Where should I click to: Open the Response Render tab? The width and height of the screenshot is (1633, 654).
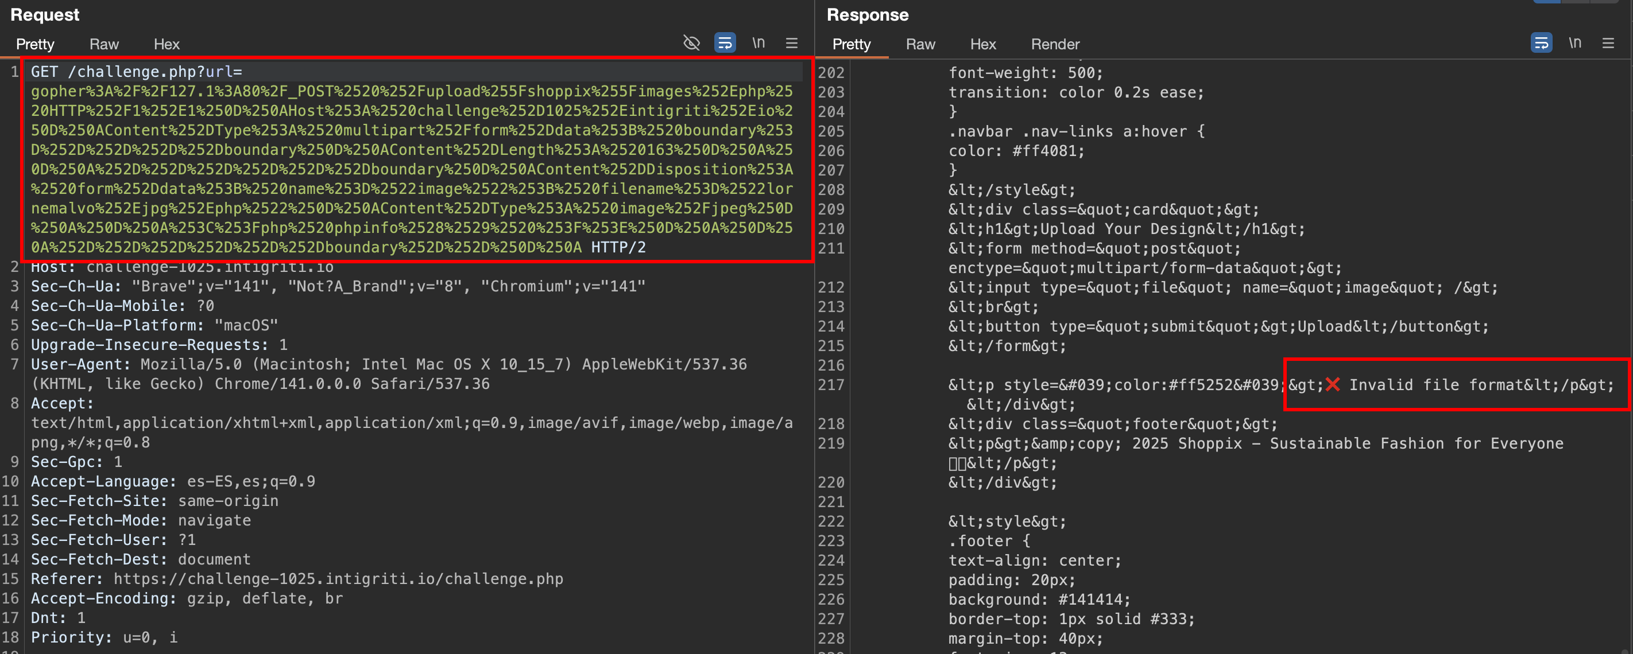pyautogui.click(x=1055, y=44)
